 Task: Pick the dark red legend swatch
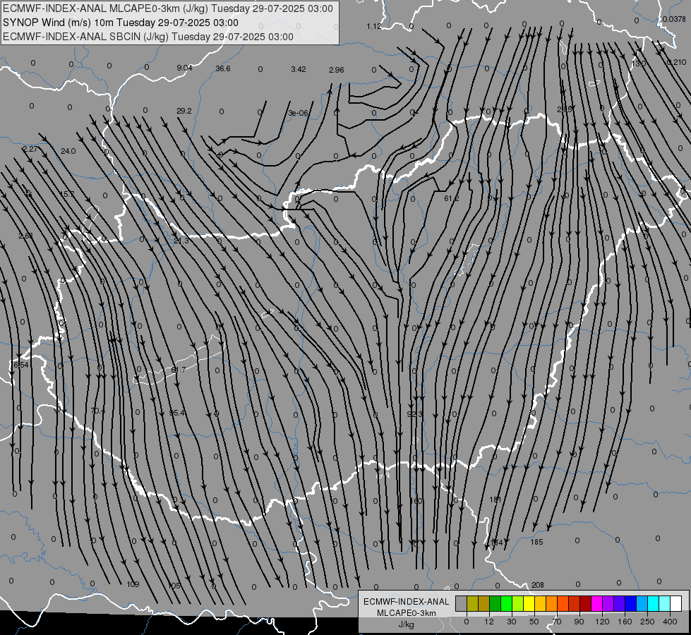(586, 603)
